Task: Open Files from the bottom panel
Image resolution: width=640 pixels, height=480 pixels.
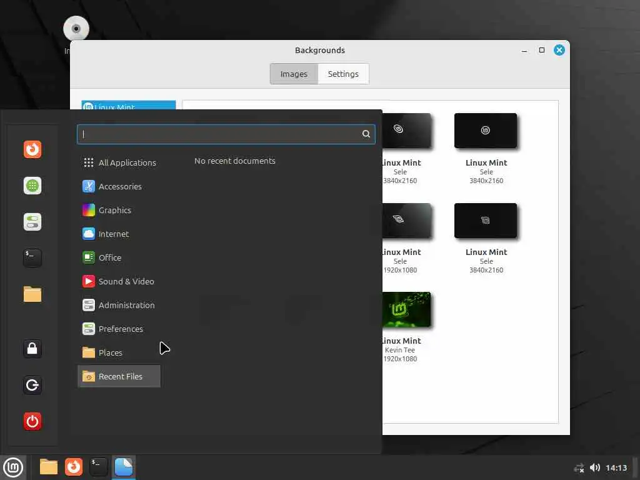Action: coord(49,467)
